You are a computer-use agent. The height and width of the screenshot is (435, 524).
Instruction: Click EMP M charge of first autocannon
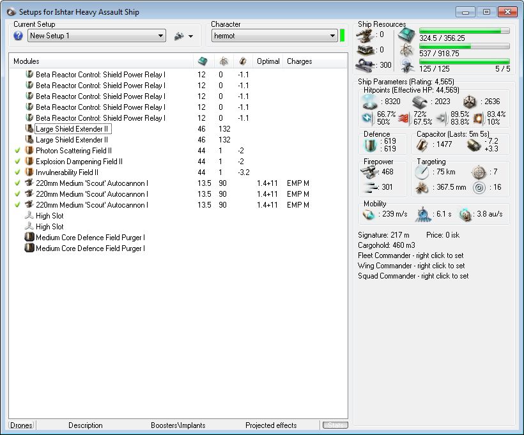[x=298, y=183]
